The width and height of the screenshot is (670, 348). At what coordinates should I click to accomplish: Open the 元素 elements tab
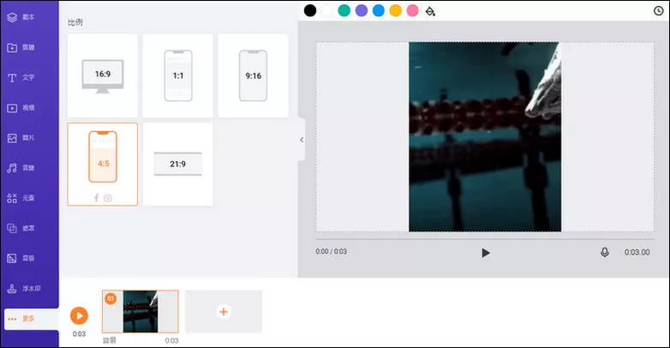click(21, 198)
